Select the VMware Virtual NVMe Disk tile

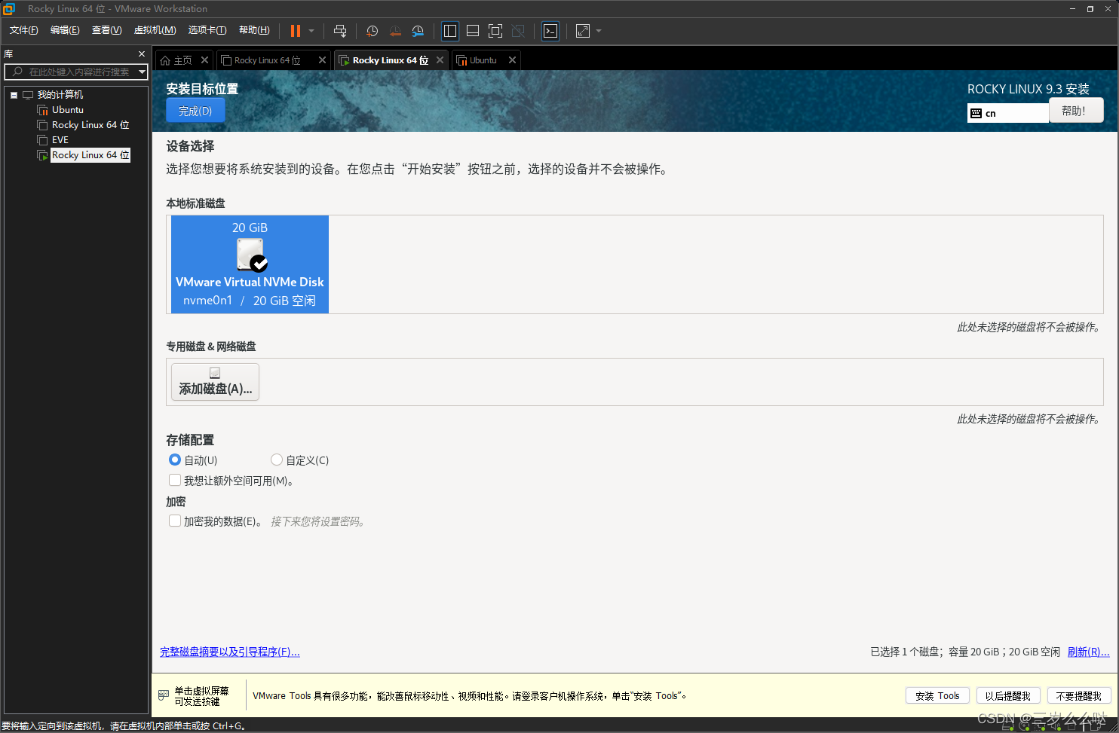(250, 264)
